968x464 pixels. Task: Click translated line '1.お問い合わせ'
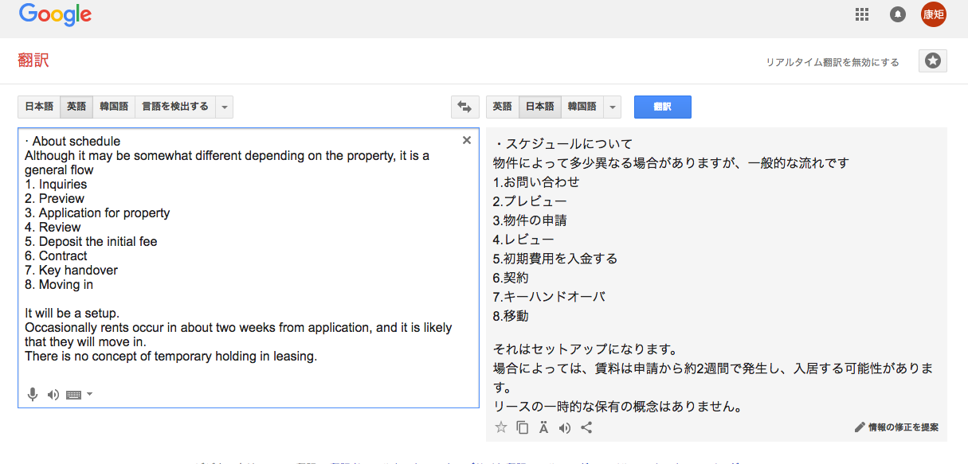(x=536, y=182)
